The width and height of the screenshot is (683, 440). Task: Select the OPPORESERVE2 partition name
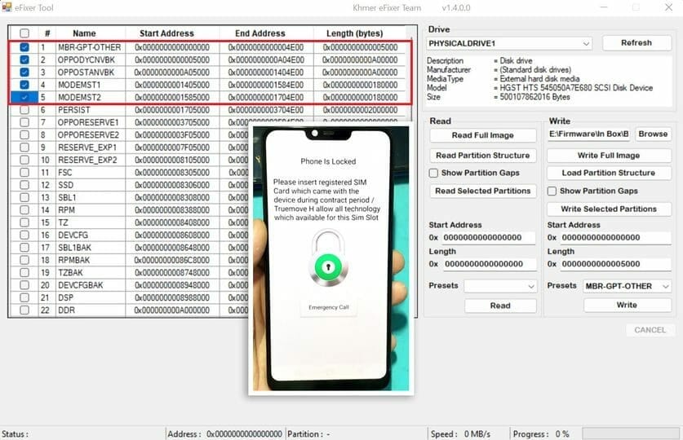coord(88,134)
